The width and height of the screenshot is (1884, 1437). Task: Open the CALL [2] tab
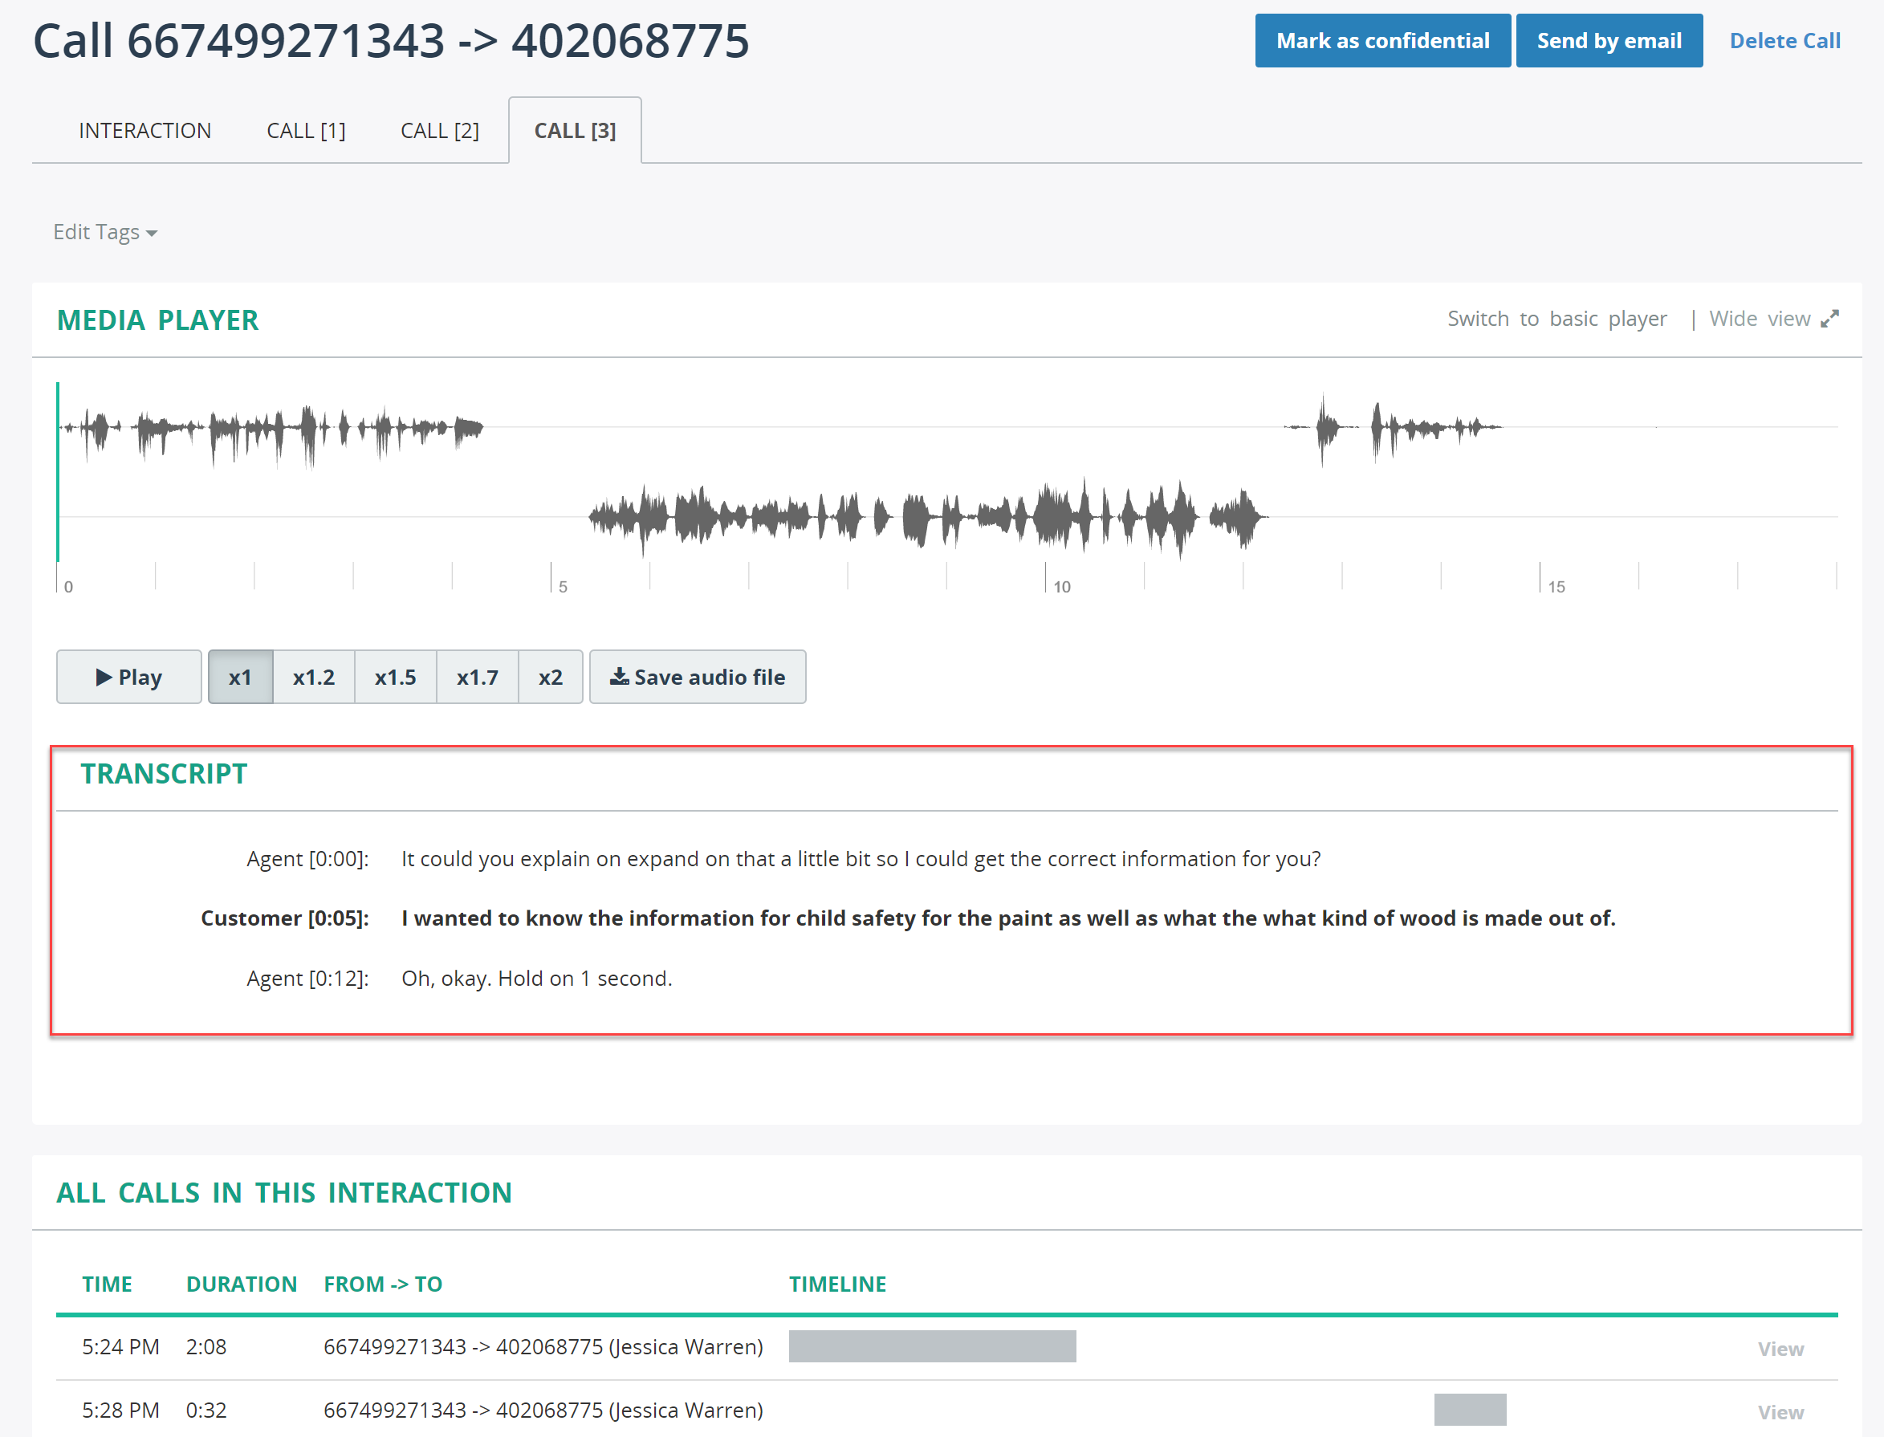(440, 130)
